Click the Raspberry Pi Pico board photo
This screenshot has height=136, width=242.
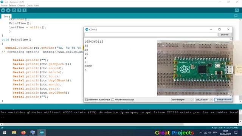click(203, 69)
